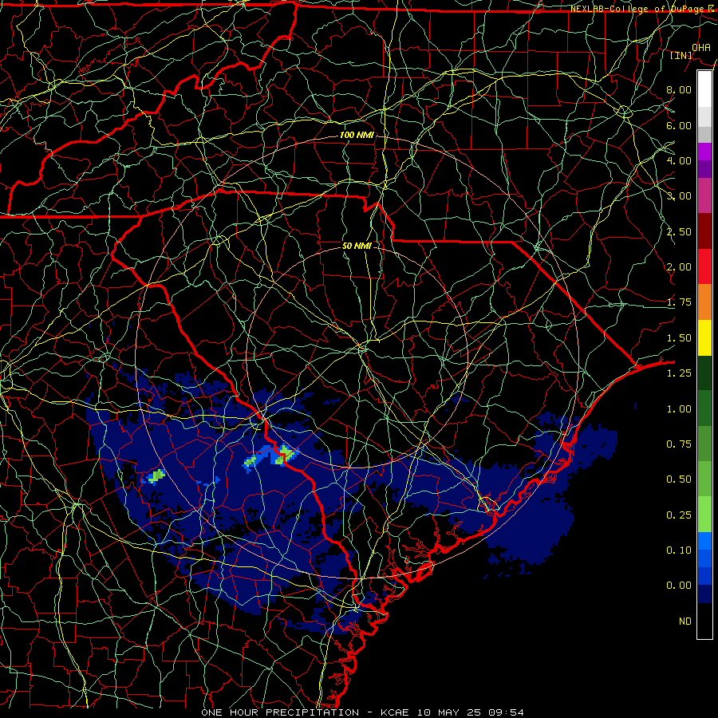The height and width of the screenshot is (718, 718).
Task: Click the ND legend label
Action: coord(685,621)
